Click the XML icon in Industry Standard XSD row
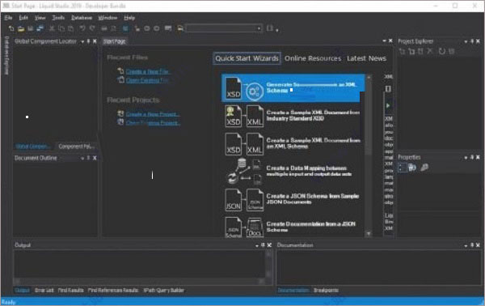 click(255, 116)
